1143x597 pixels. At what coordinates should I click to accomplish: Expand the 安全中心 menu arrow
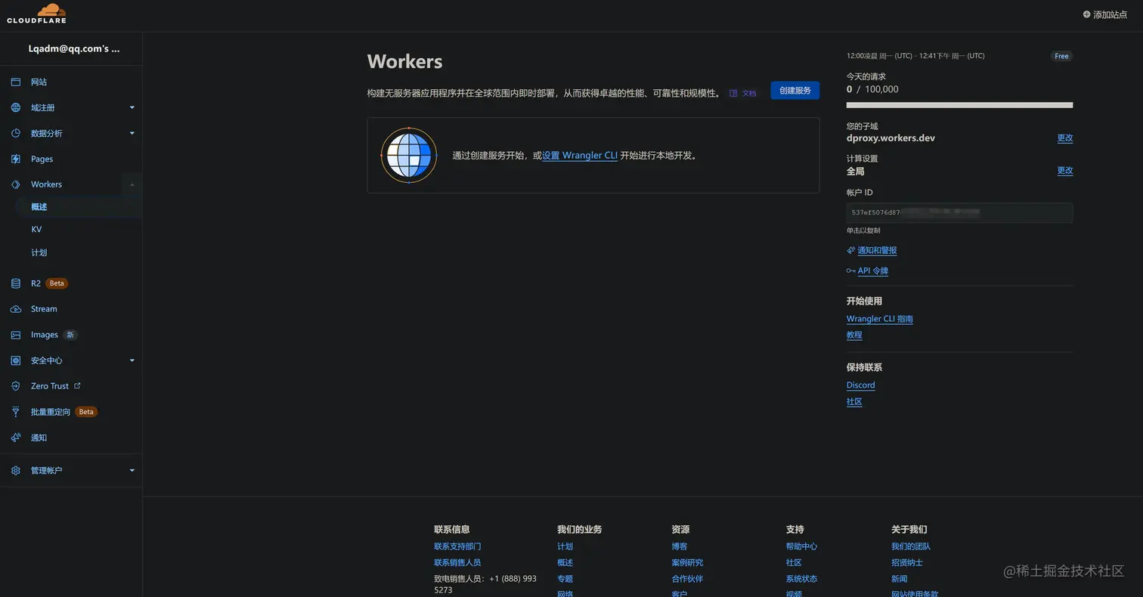click(x=132, y=360)
